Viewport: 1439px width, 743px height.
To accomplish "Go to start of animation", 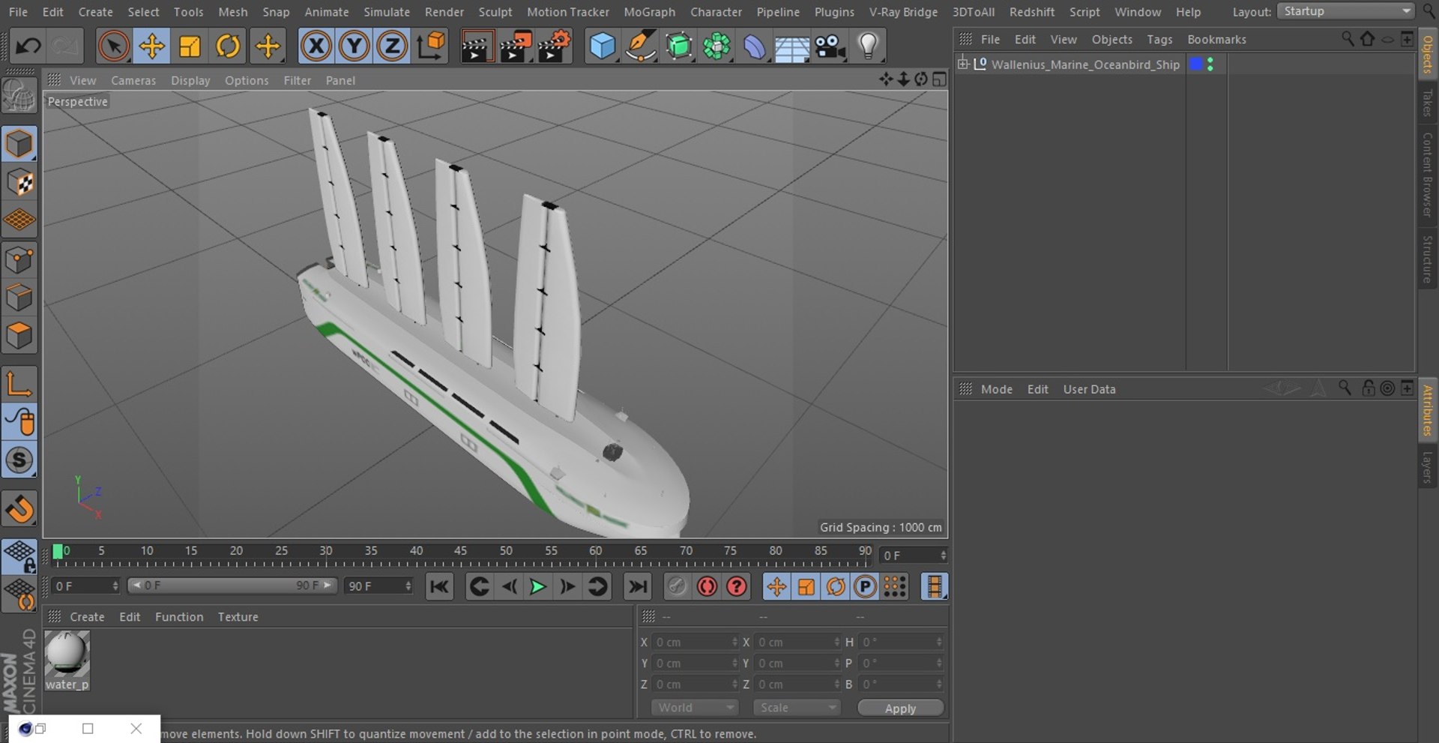I will point(439,586).
